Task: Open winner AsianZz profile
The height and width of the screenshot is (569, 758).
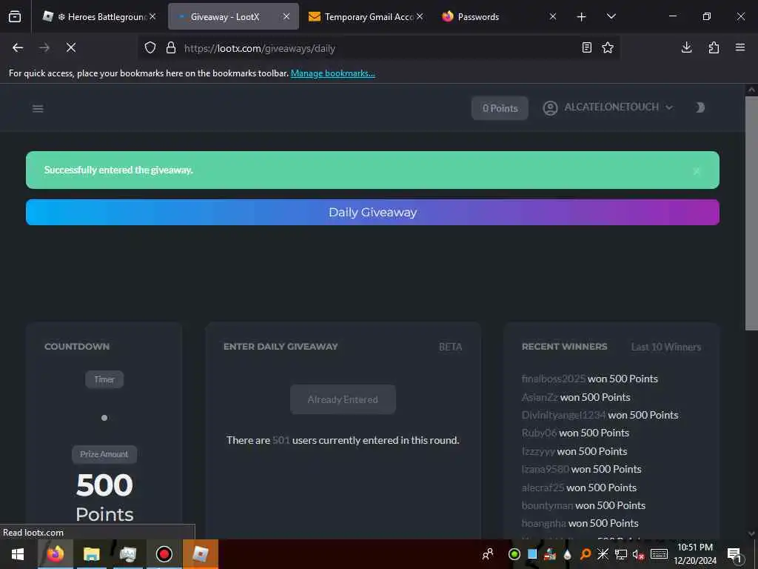Action: pyautogui.click(x=540, y=397)
